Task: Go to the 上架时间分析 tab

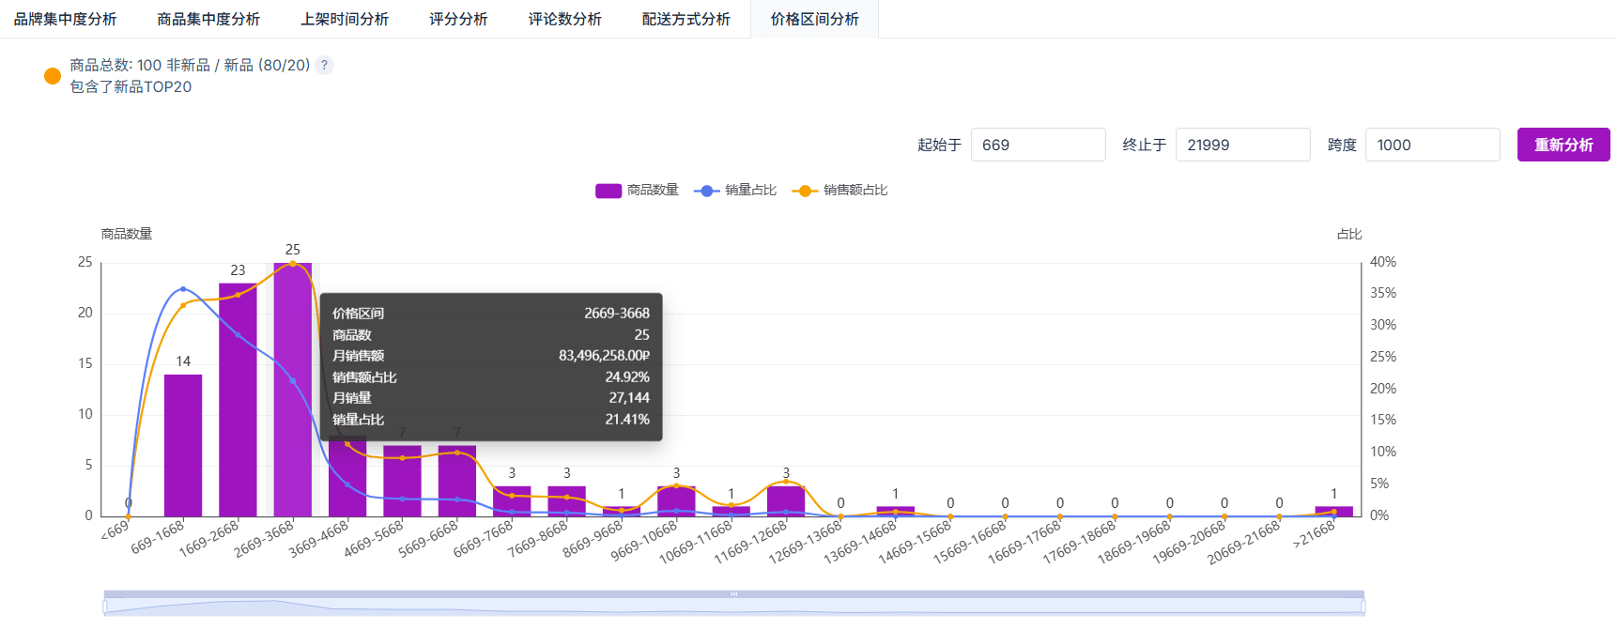Action: point(345,19)
